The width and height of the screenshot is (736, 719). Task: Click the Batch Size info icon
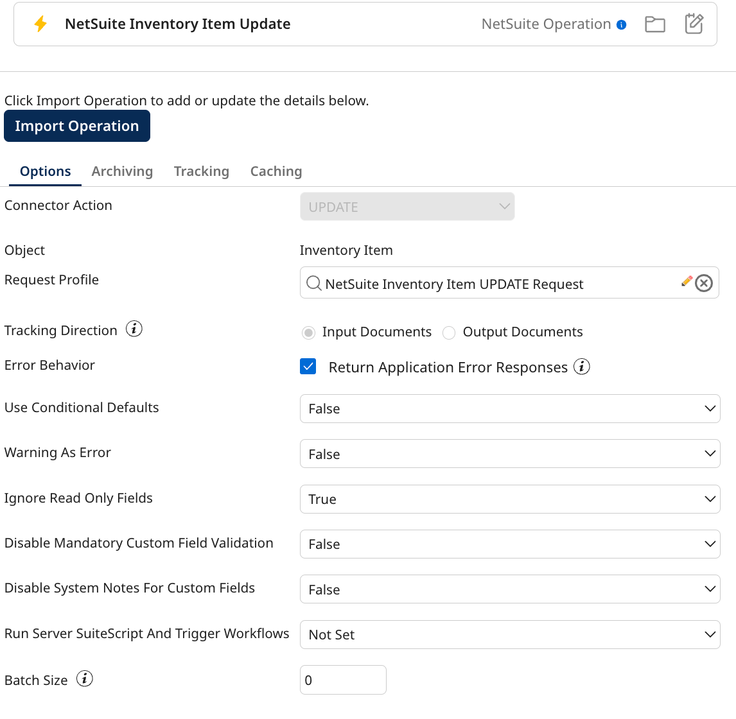(x=84, y=678)
